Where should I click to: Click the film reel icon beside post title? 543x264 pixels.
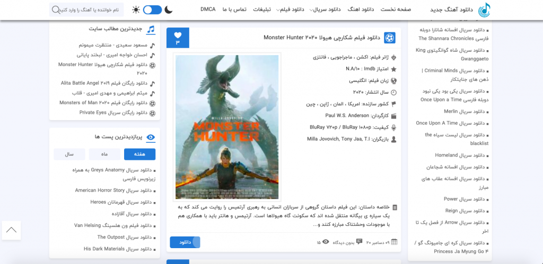pos(390,38)
